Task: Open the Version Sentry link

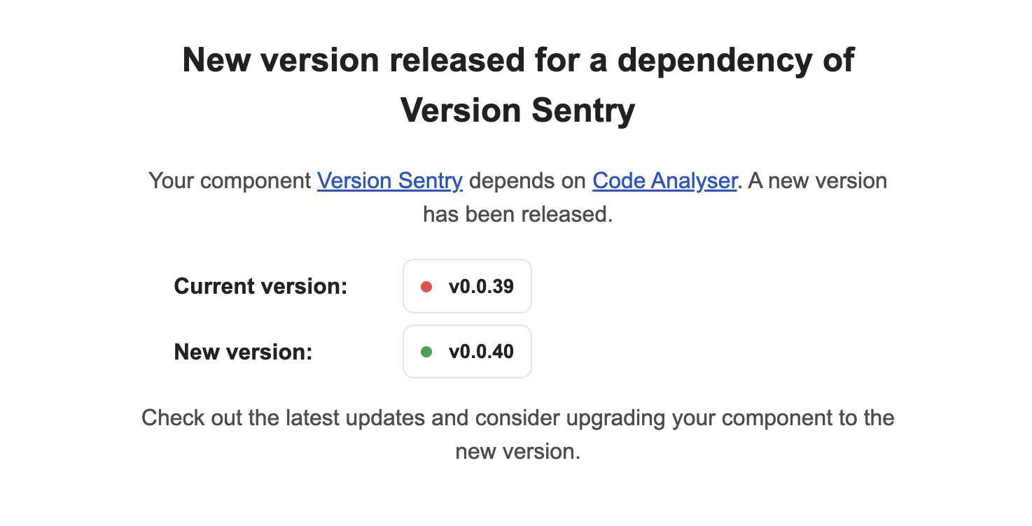Action: click(x=390, y=180)
